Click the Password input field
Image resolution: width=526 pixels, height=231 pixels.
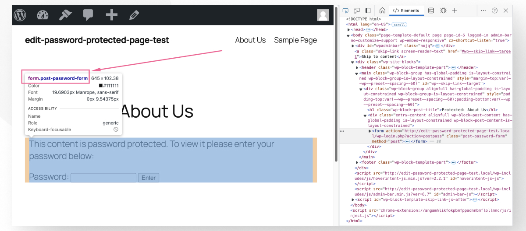point(103,178)
